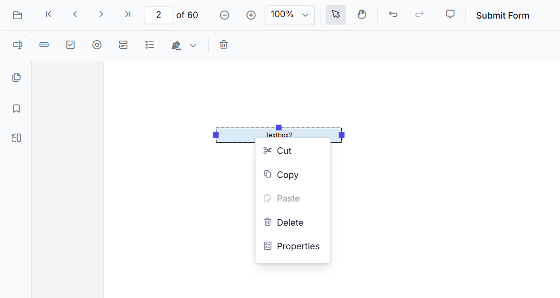Select the Text field form tool
The image size is (560, 298).
pos(17,45)
